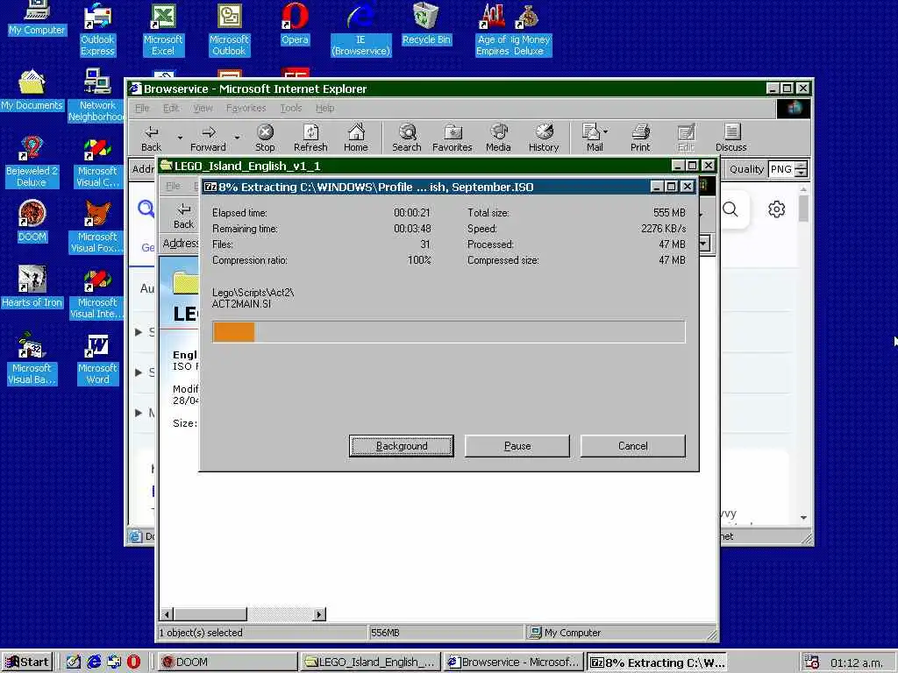Launch Hearts of Iron desktop shortcut
Screen dimensions: 898x673
tap(32, 287)
